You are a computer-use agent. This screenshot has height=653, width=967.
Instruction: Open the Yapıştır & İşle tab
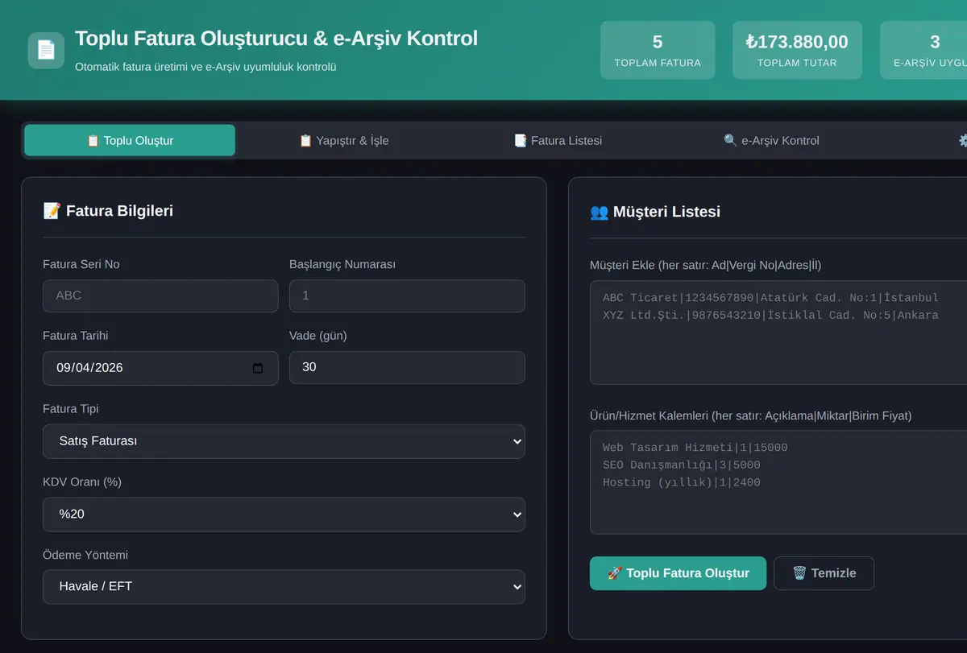(343, 140)
